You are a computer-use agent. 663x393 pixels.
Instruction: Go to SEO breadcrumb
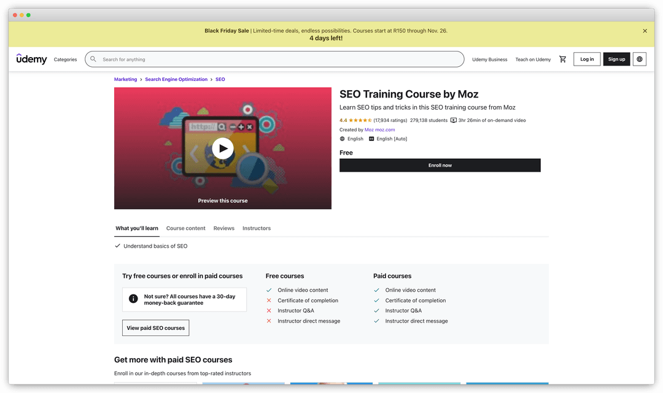[x=220, y=79]
